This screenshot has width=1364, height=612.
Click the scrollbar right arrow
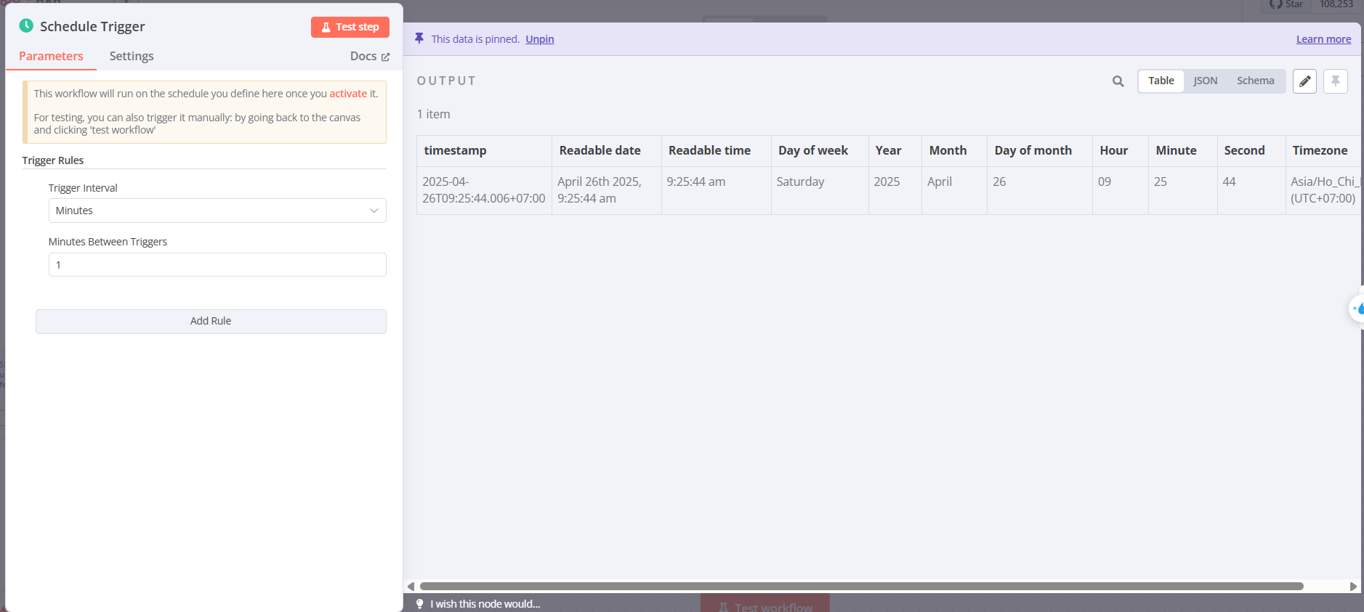click(x=1353, y=587)
